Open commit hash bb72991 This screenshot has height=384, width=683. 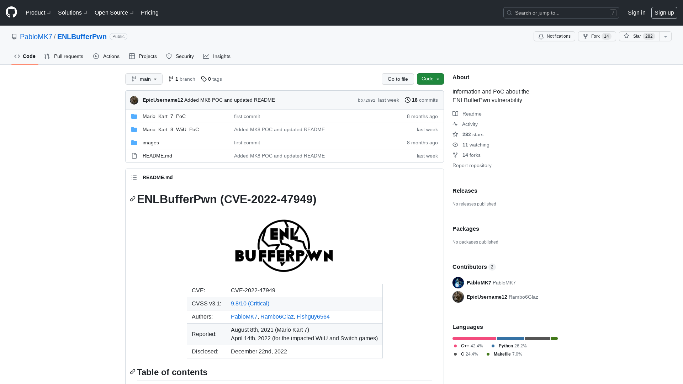click(x=366, y=100)
